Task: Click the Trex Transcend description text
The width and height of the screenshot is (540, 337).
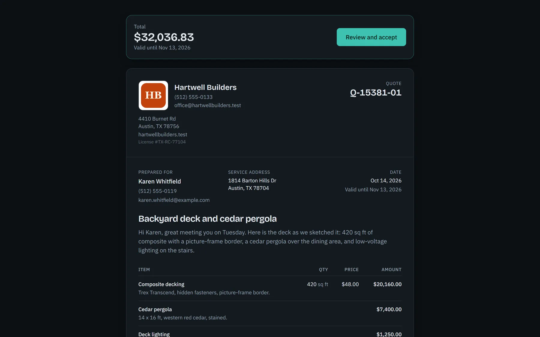Action: (x=204, y=293)
